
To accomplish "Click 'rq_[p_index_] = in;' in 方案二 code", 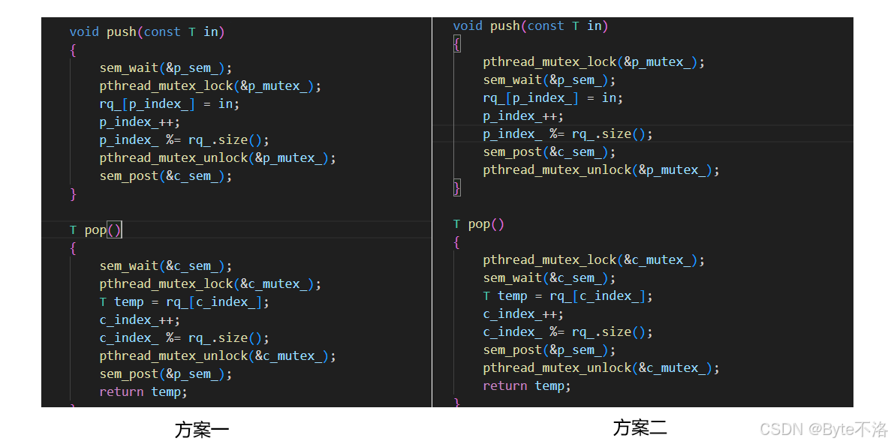I will click(x=553, y=98).
